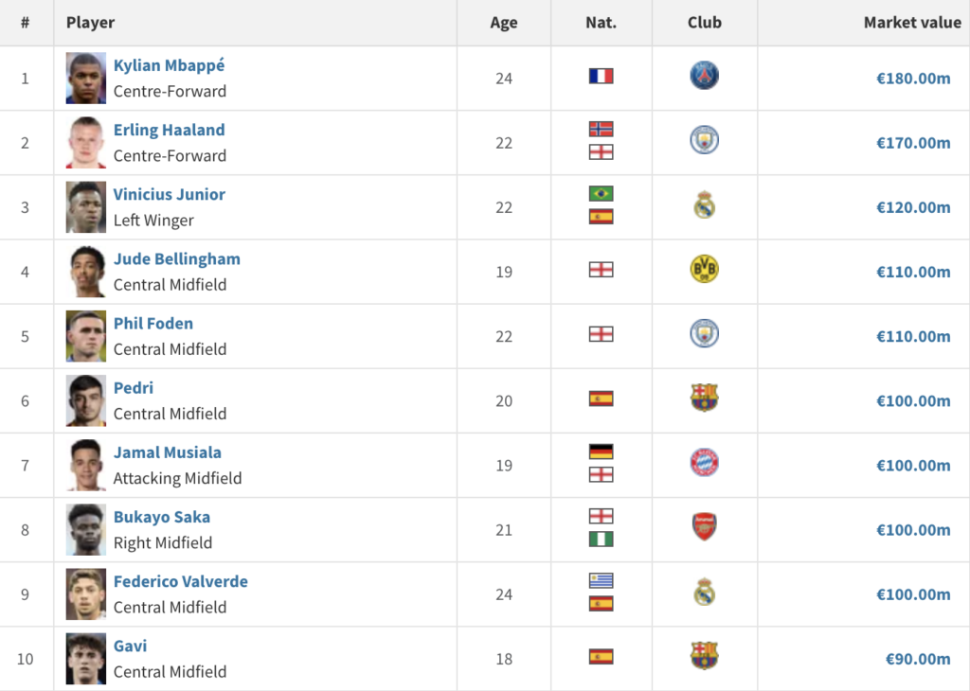Click Jamal Musiala's player photo
Screen dimensions: 970x691
click(x=86, y=466)
